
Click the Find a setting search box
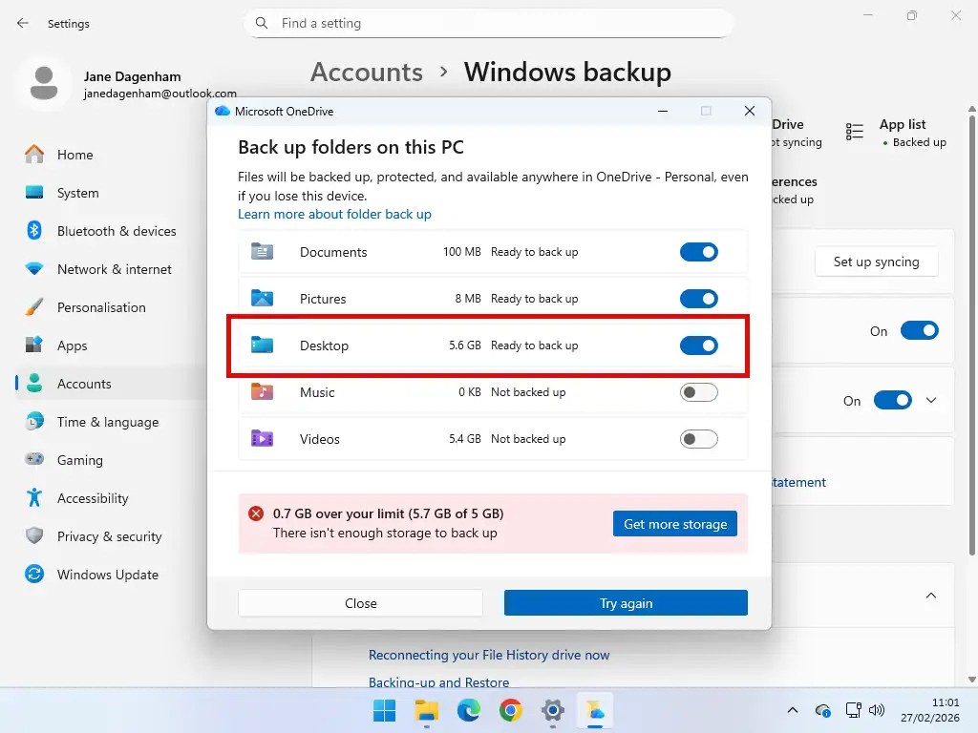(489, 23)
